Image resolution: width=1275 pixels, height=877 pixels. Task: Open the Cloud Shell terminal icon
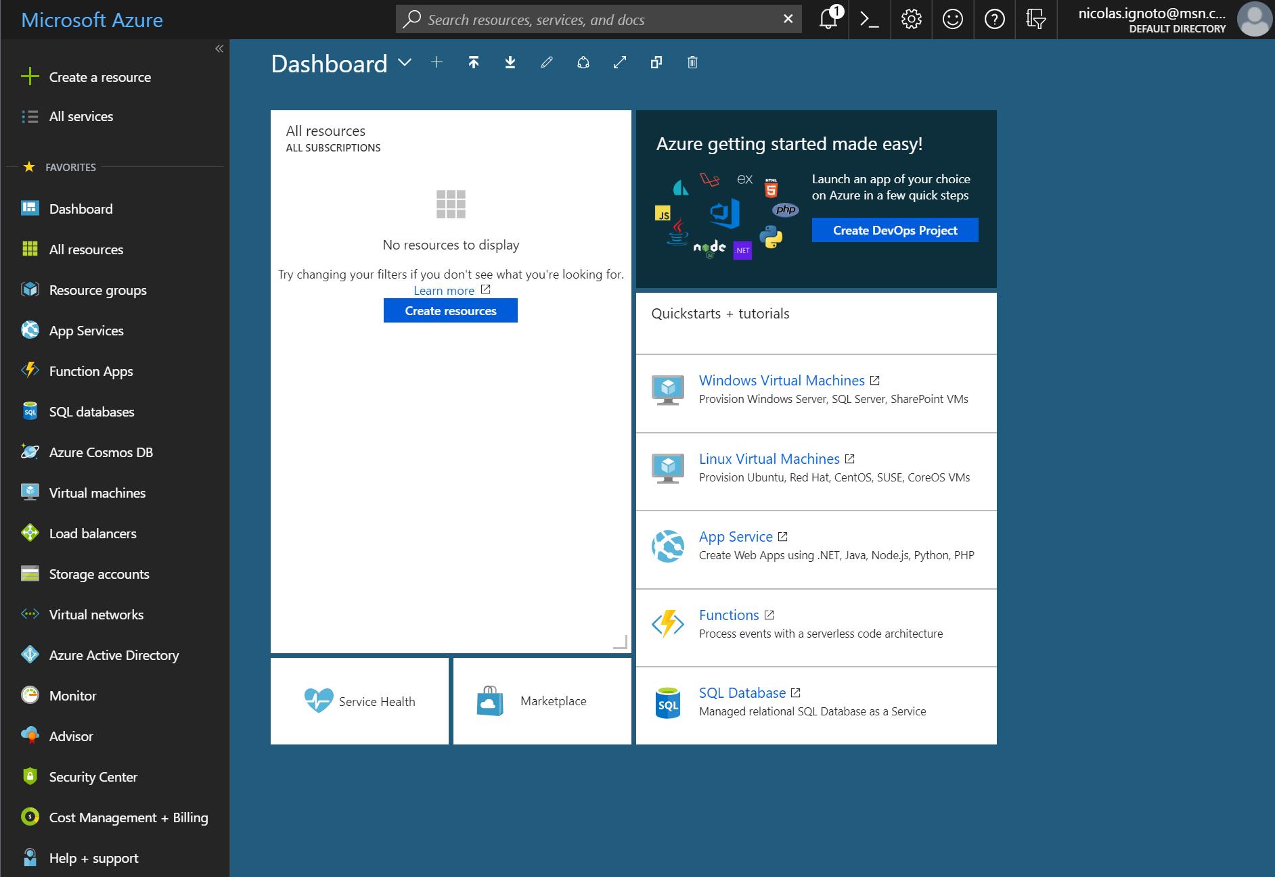tap(869, 19)
